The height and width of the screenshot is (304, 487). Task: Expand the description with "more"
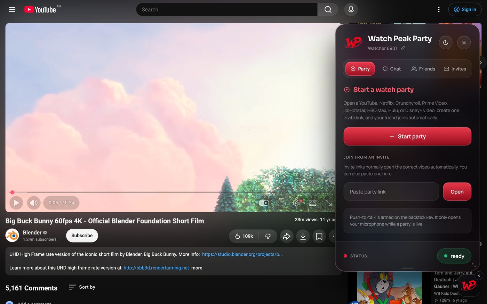click(x=197, y=268)
